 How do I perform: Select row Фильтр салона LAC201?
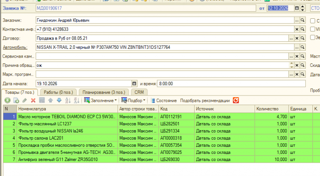tap(161, 138)
